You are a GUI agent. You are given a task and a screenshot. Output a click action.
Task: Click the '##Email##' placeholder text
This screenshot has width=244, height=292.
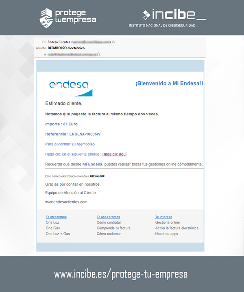pyautogui.click(x=97, y=176)
